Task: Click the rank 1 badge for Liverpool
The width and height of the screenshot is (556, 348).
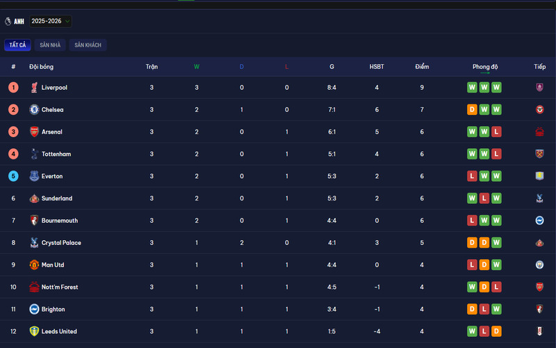Action: pos(13,88)
